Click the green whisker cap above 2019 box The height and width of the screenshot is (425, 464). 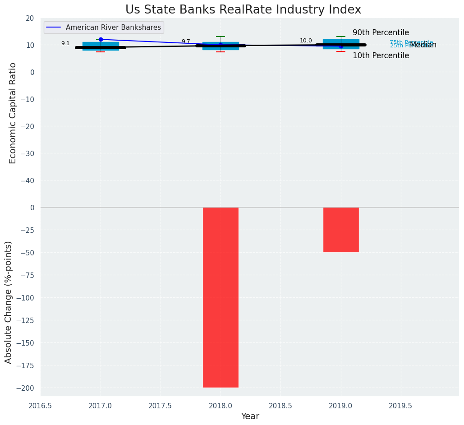click(x=341, y=37)
